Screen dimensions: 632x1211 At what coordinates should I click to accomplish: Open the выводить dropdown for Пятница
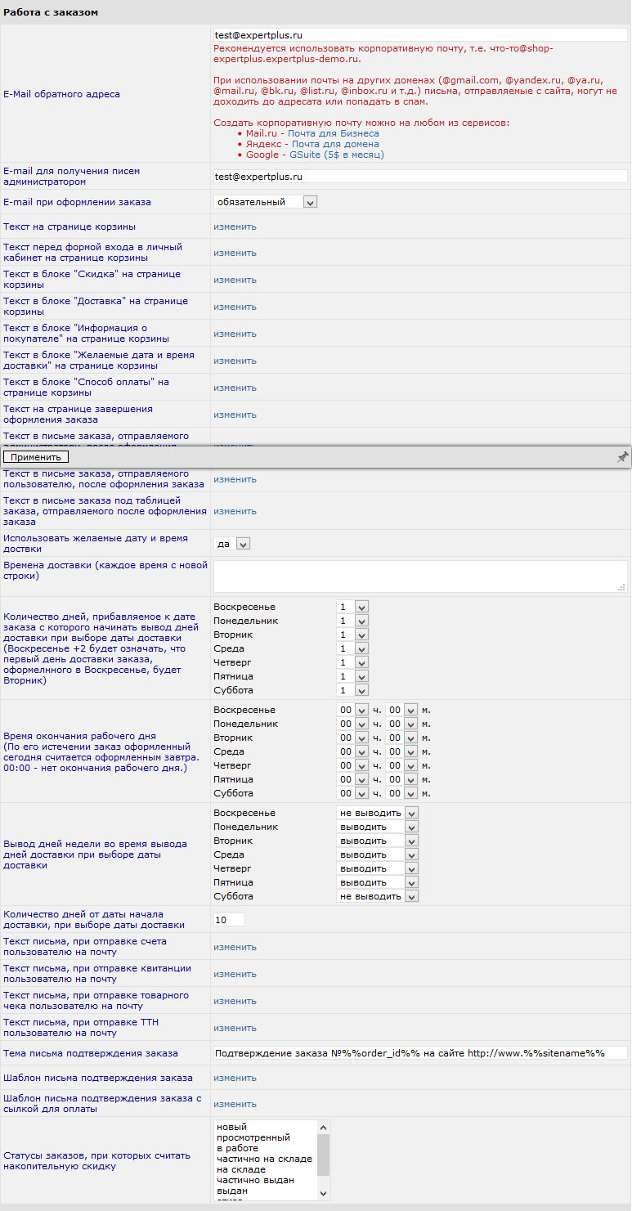(378, 882)
